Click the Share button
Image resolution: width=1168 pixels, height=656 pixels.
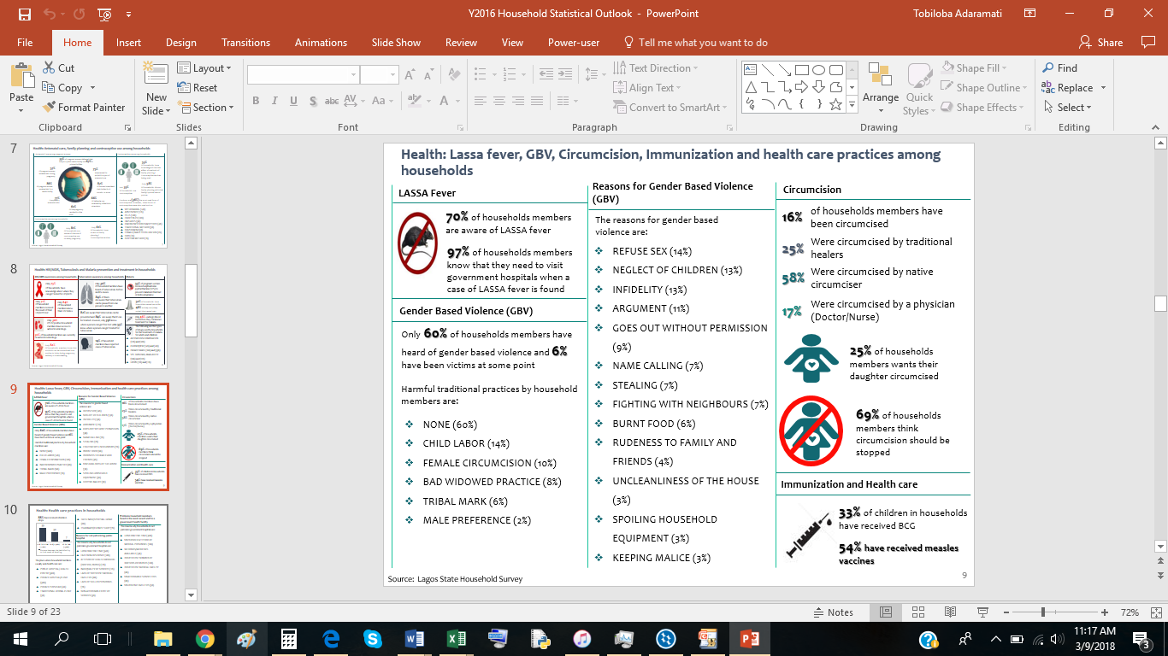point(1101,43)
